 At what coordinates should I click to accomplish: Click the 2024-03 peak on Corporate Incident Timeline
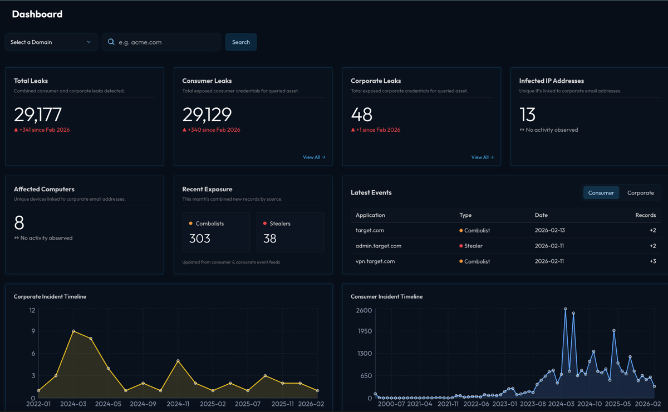point(73,330)
